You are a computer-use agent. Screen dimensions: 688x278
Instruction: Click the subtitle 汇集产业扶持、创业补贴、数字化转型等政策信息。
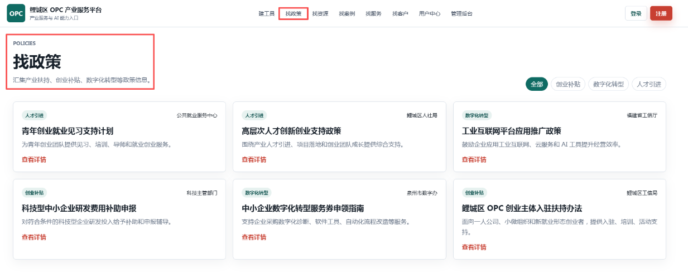pyautogui.click(x=82, y=80)
